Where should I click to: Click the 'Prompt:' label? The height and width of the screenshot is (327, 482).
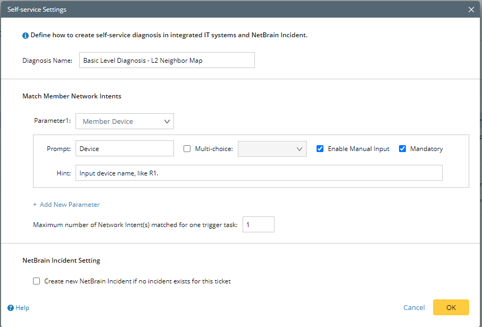coord(59,149)
